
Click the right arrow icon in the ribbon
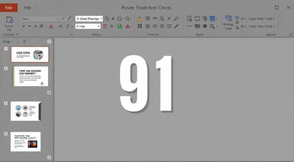tap(36, 26)
